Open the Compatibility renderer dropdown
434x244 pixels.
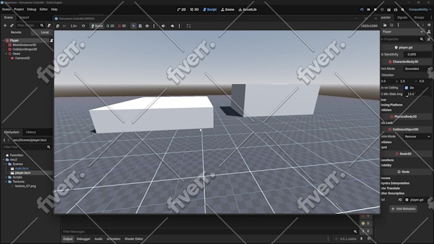tap(419, 10)
